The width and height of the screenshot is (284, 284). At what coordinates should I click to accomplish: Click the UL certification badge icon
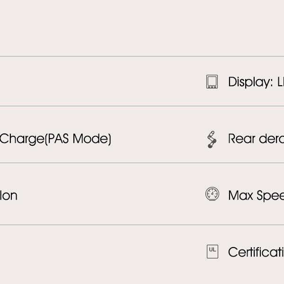213,251
